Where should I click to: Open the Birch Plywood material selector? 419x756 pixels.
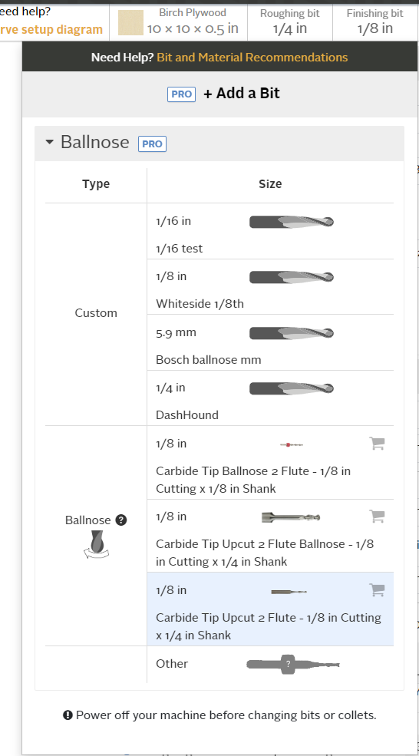pyautogui.click(x=178, y=22)
